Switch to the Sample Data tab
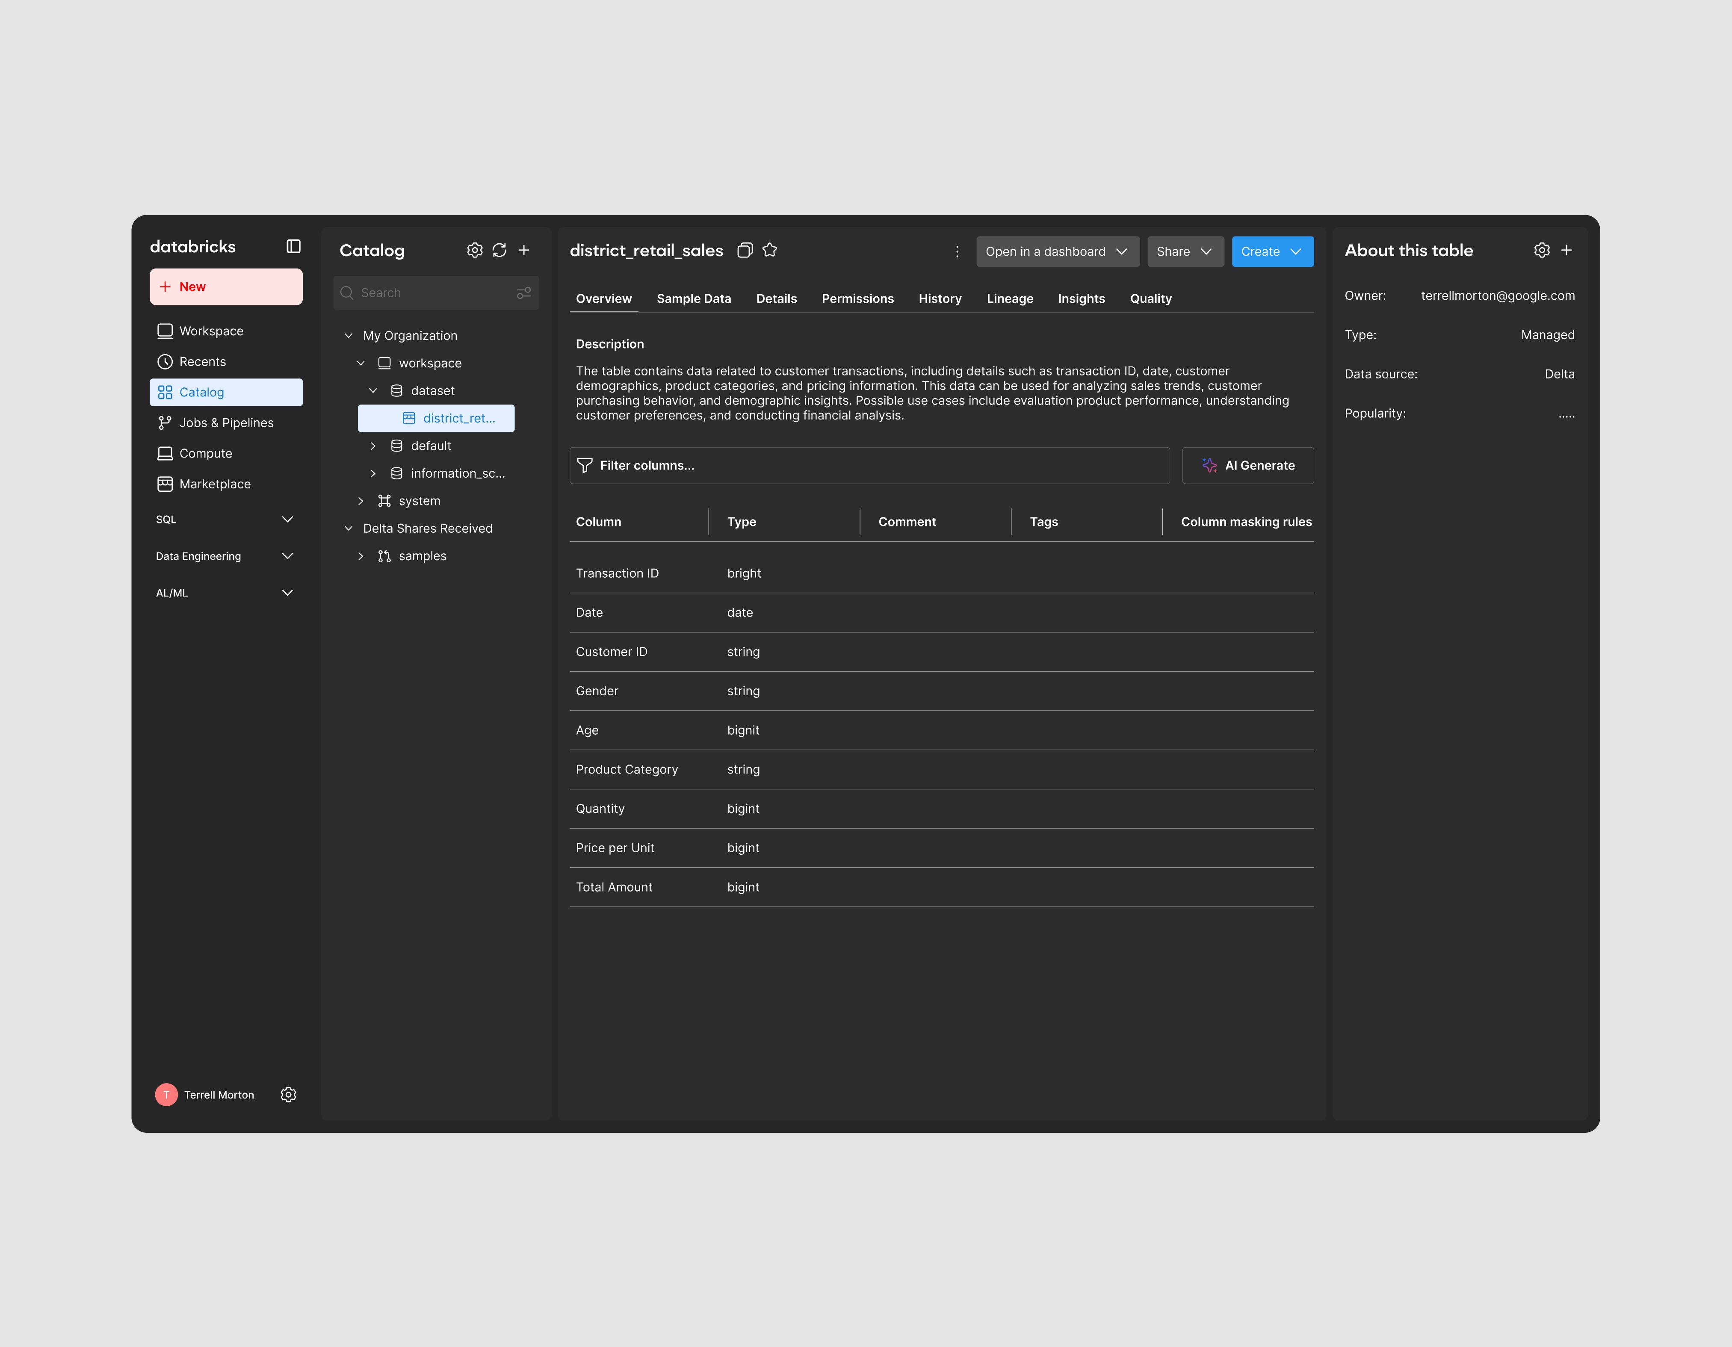The image size is (1732, 1347). [x=693, y=299]
